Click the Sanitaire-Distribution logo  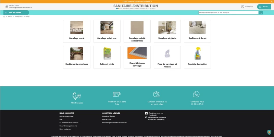(136, 7)
